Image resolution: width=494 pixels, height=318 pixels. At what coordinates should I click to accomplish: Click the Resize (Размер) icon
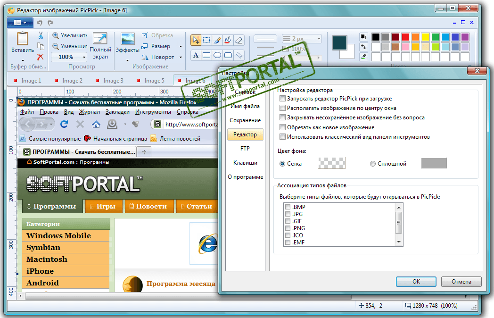145,46
